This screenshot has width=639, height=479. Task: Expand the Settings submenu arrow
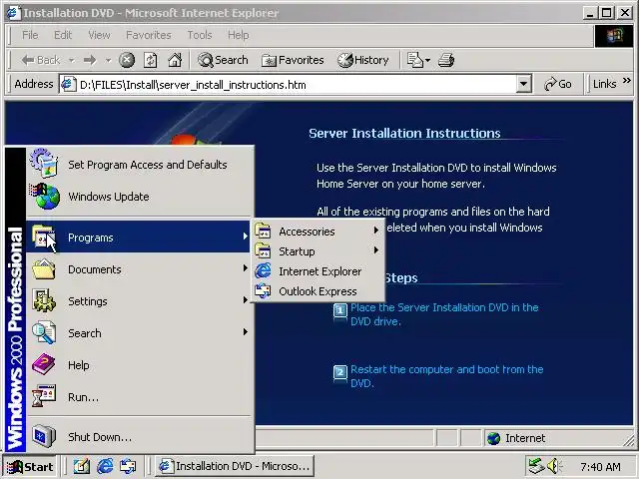tap(246, 300)
